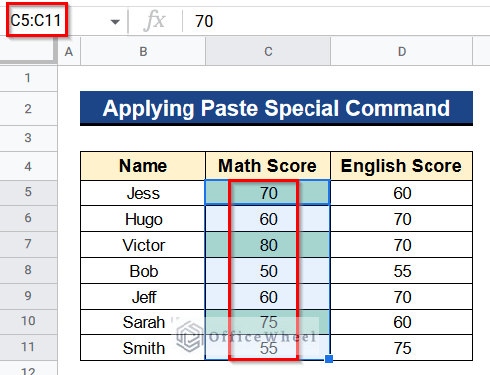This screenshot has height=375, width=490.
Task: Select row 6 header
Action: [28, 218]
